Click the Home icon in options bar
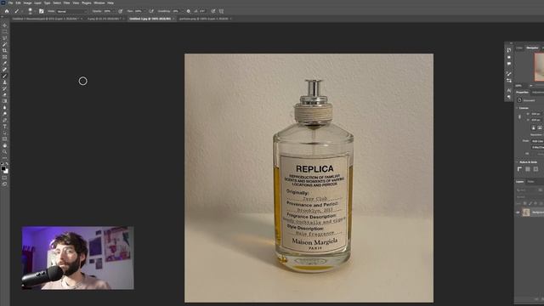 [7, 11]
